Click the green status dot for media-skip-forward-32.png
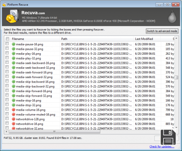Viewport: 182px width, 151px height. click(x=14, y=96)
